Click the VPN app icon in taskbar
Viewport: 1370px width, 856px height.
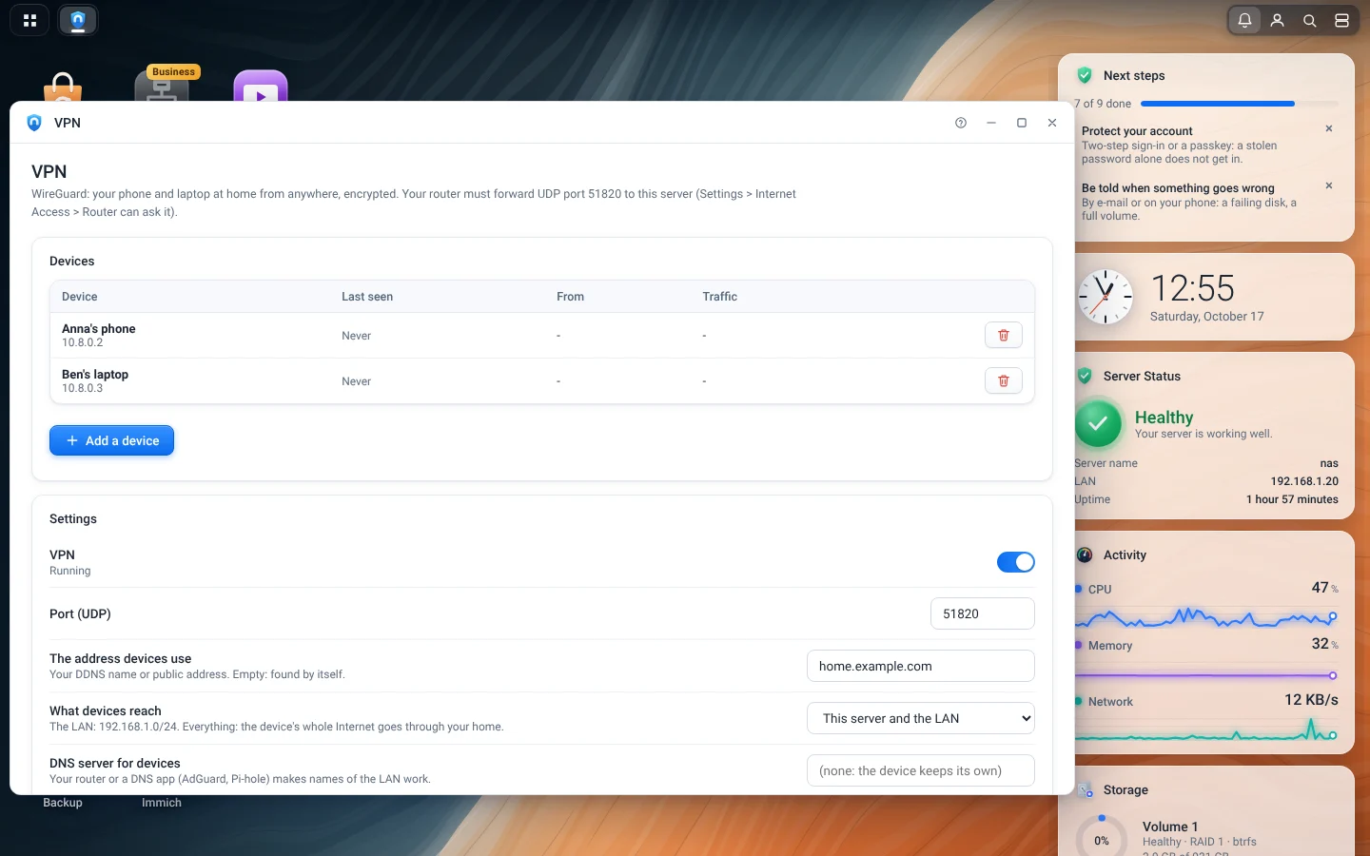point(78,20)
